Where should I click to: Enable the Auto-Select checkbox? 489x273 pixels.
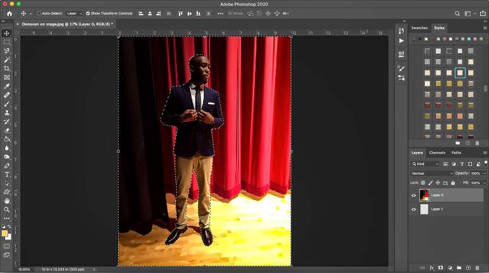[x=39, y=13]
